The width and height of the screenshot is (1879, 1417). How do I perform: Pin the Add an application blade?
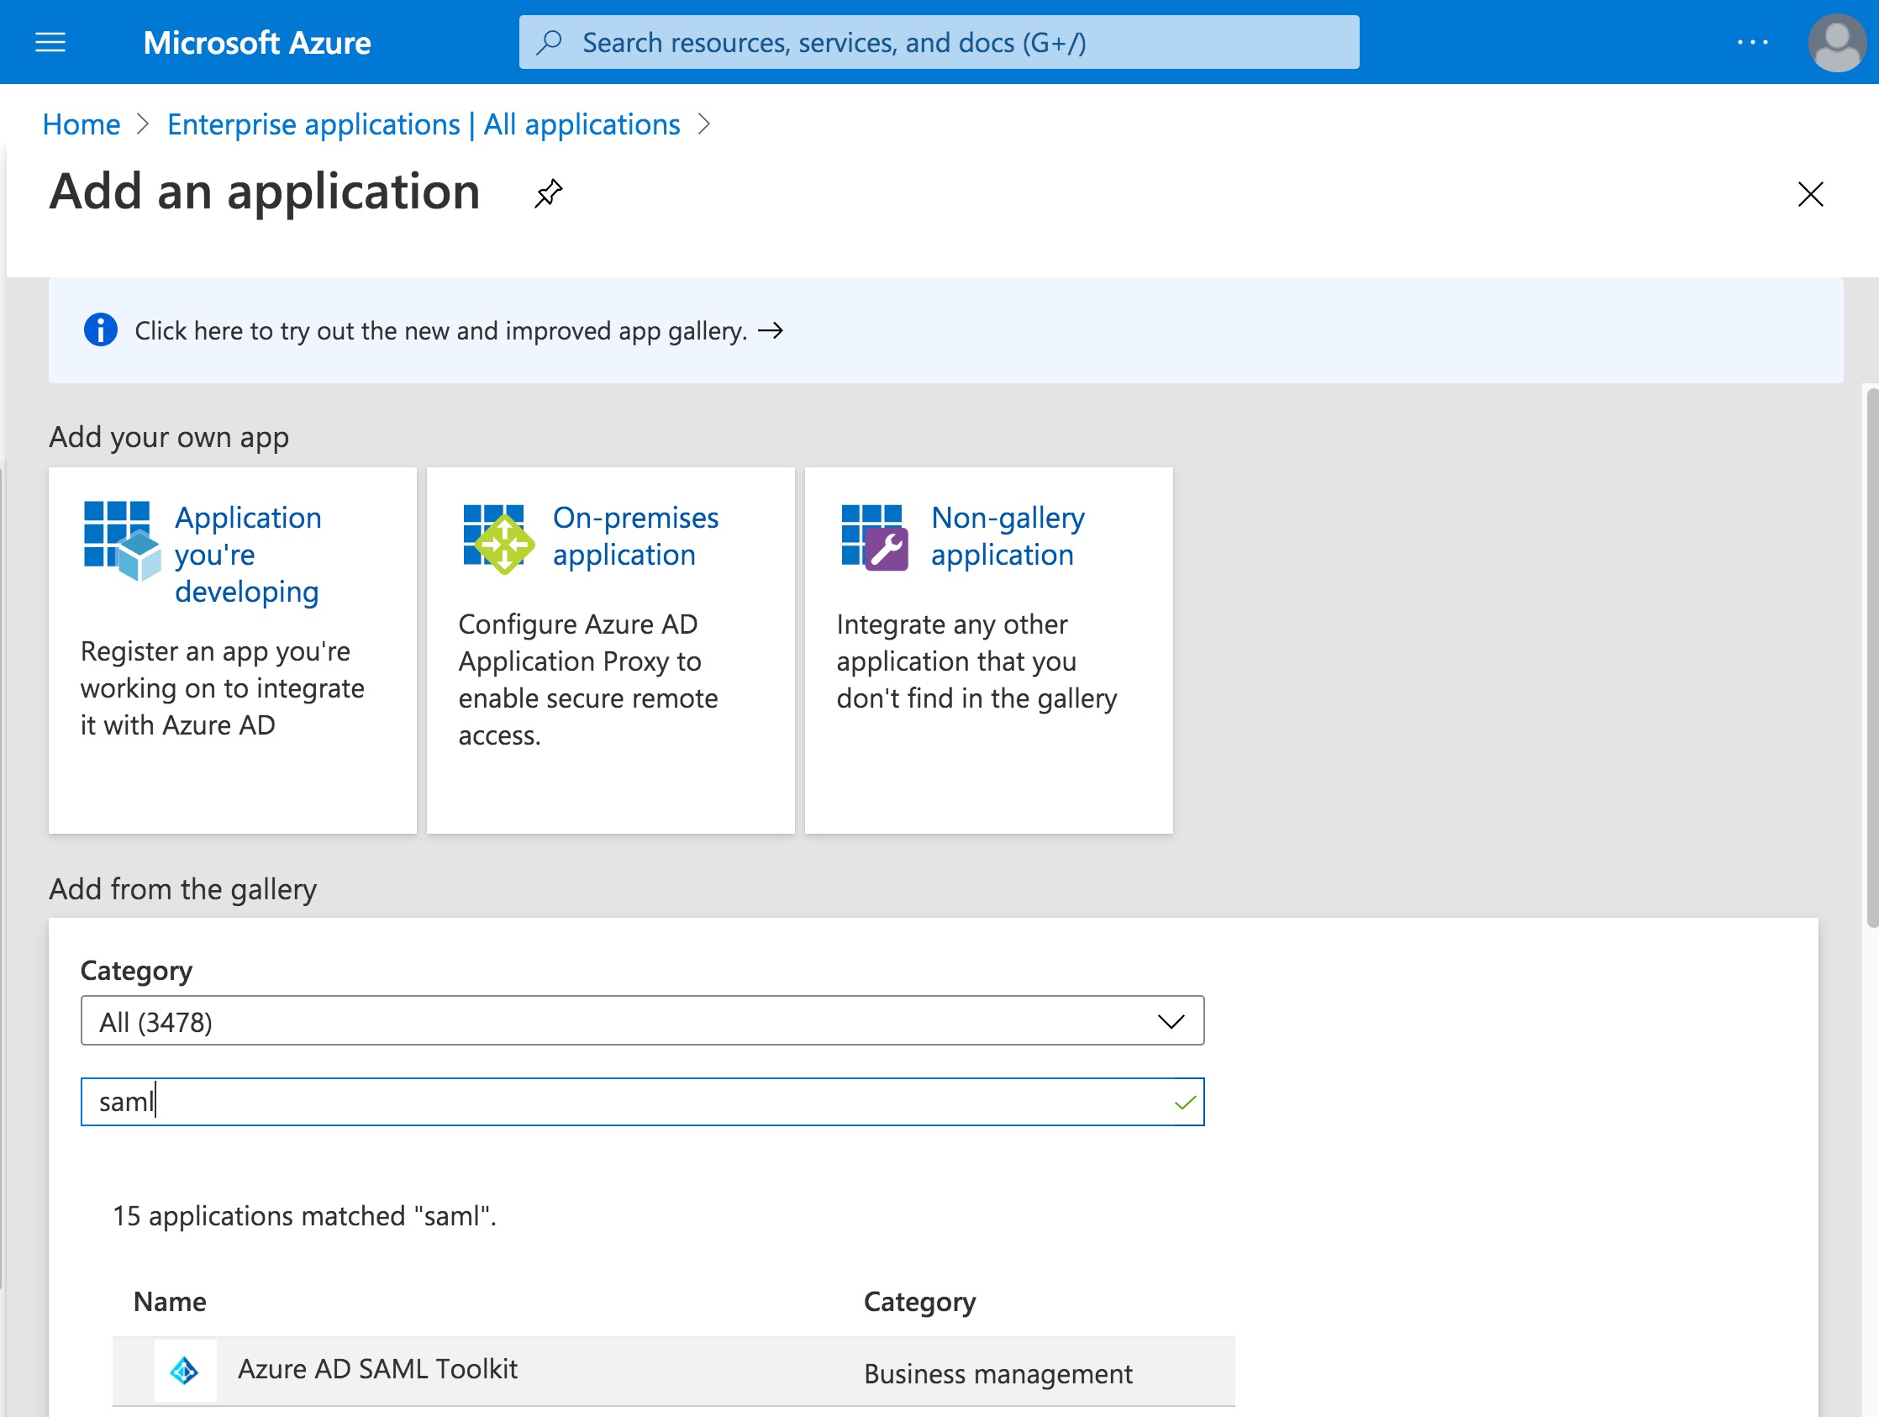(547, 193)
